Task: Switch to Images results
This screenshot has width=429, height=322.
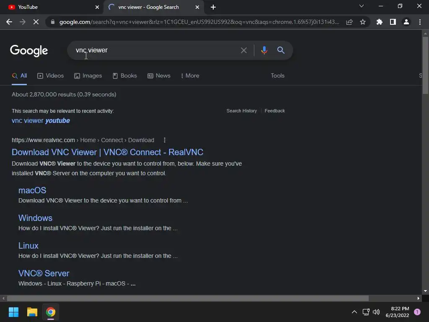Action: click(88, 76)
